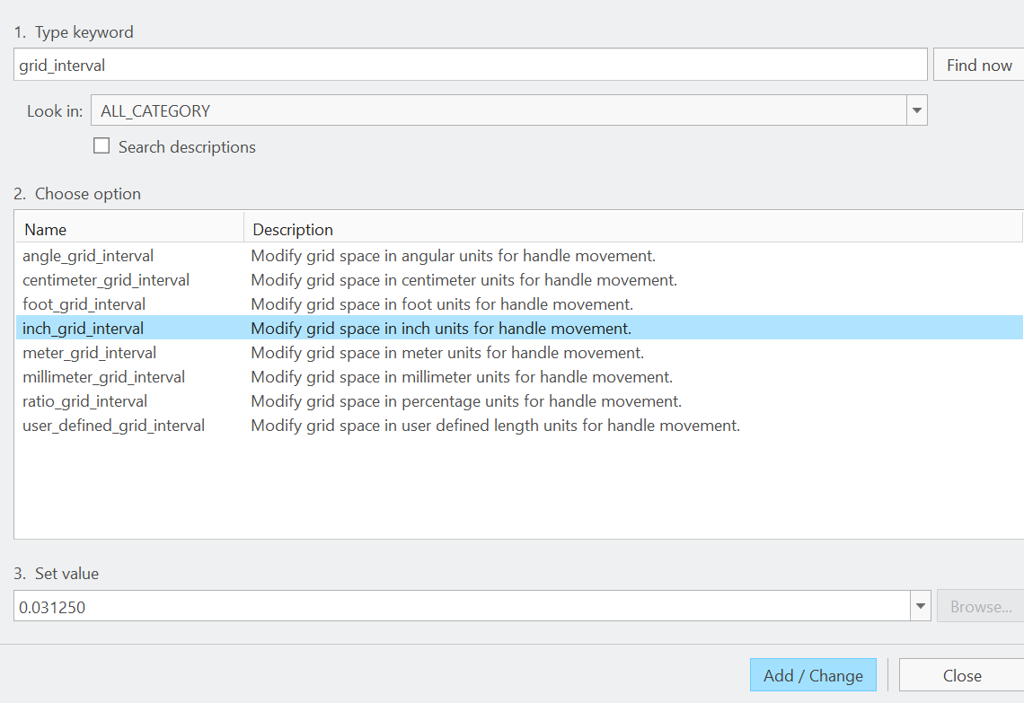Image resolution: width=1024 pixels, height=703 pixels.
Task: Click the Find now button
Action: click(x=978, y=64)
